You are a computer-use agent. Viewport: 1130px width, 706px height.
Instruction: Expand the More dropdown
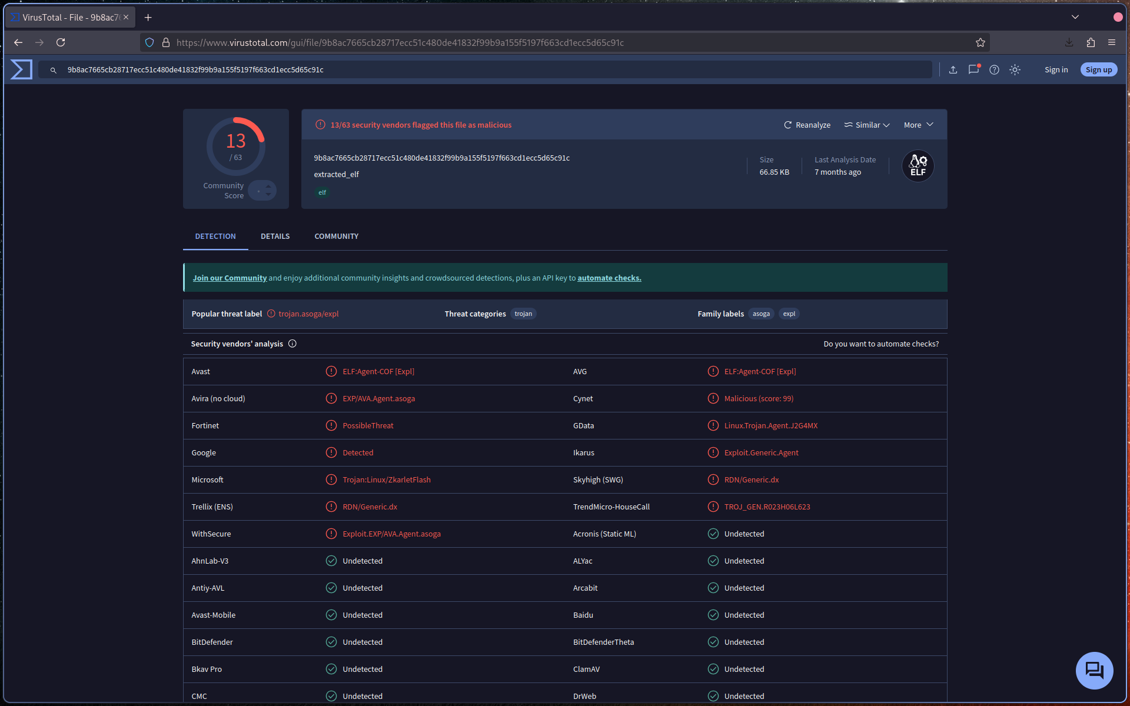click(919, 125)
